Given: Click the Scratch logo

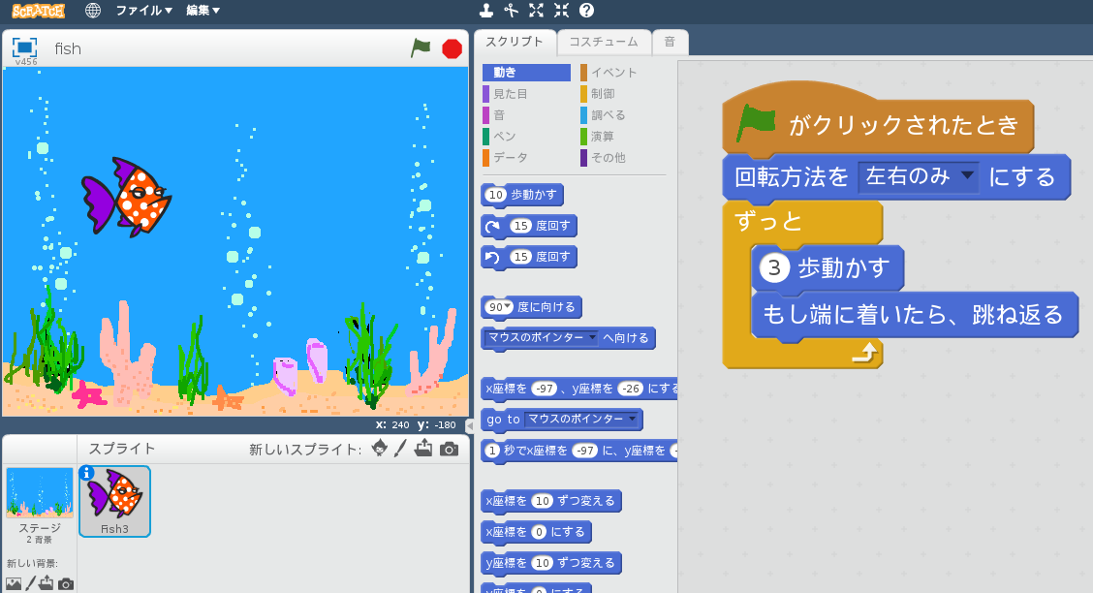Looking at the screenshot, I should (x=38, y=11).
